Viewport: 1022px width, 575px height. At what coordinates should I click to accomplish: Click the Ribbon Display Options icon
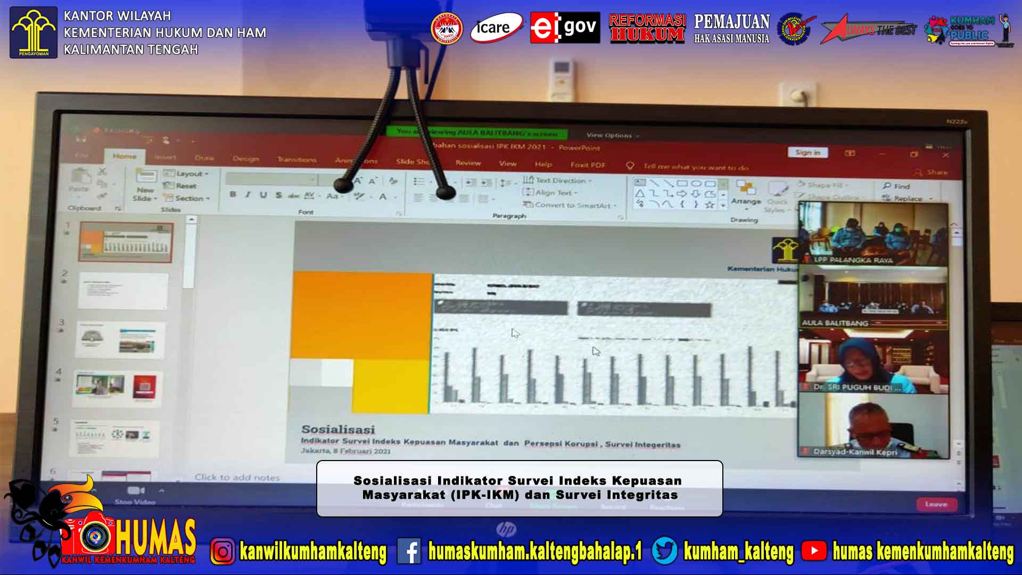(x=850, y=153)
